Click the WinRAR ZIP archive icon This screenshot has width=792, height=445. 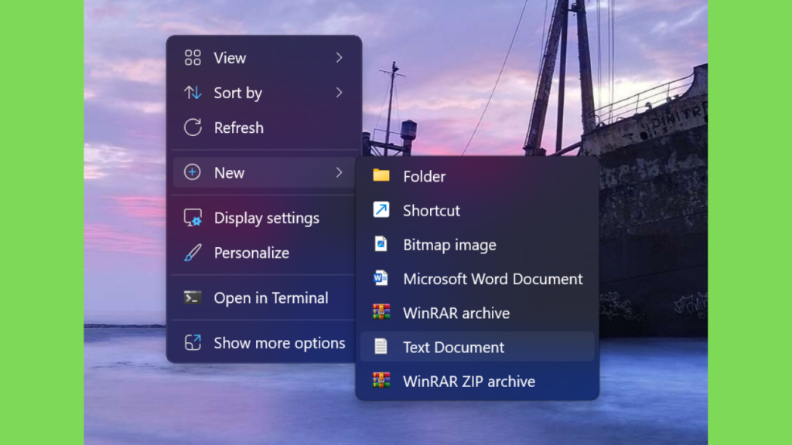[x=381, y=380]
